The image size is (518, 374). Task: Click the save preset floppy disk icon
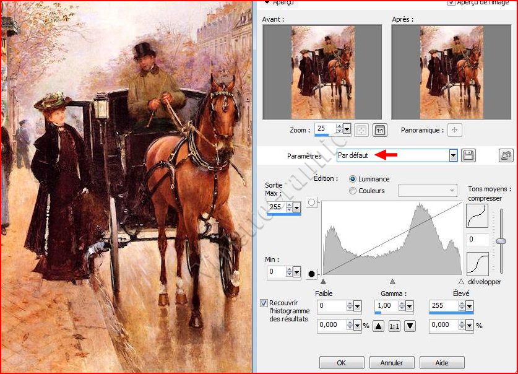[x=468, y=155]
